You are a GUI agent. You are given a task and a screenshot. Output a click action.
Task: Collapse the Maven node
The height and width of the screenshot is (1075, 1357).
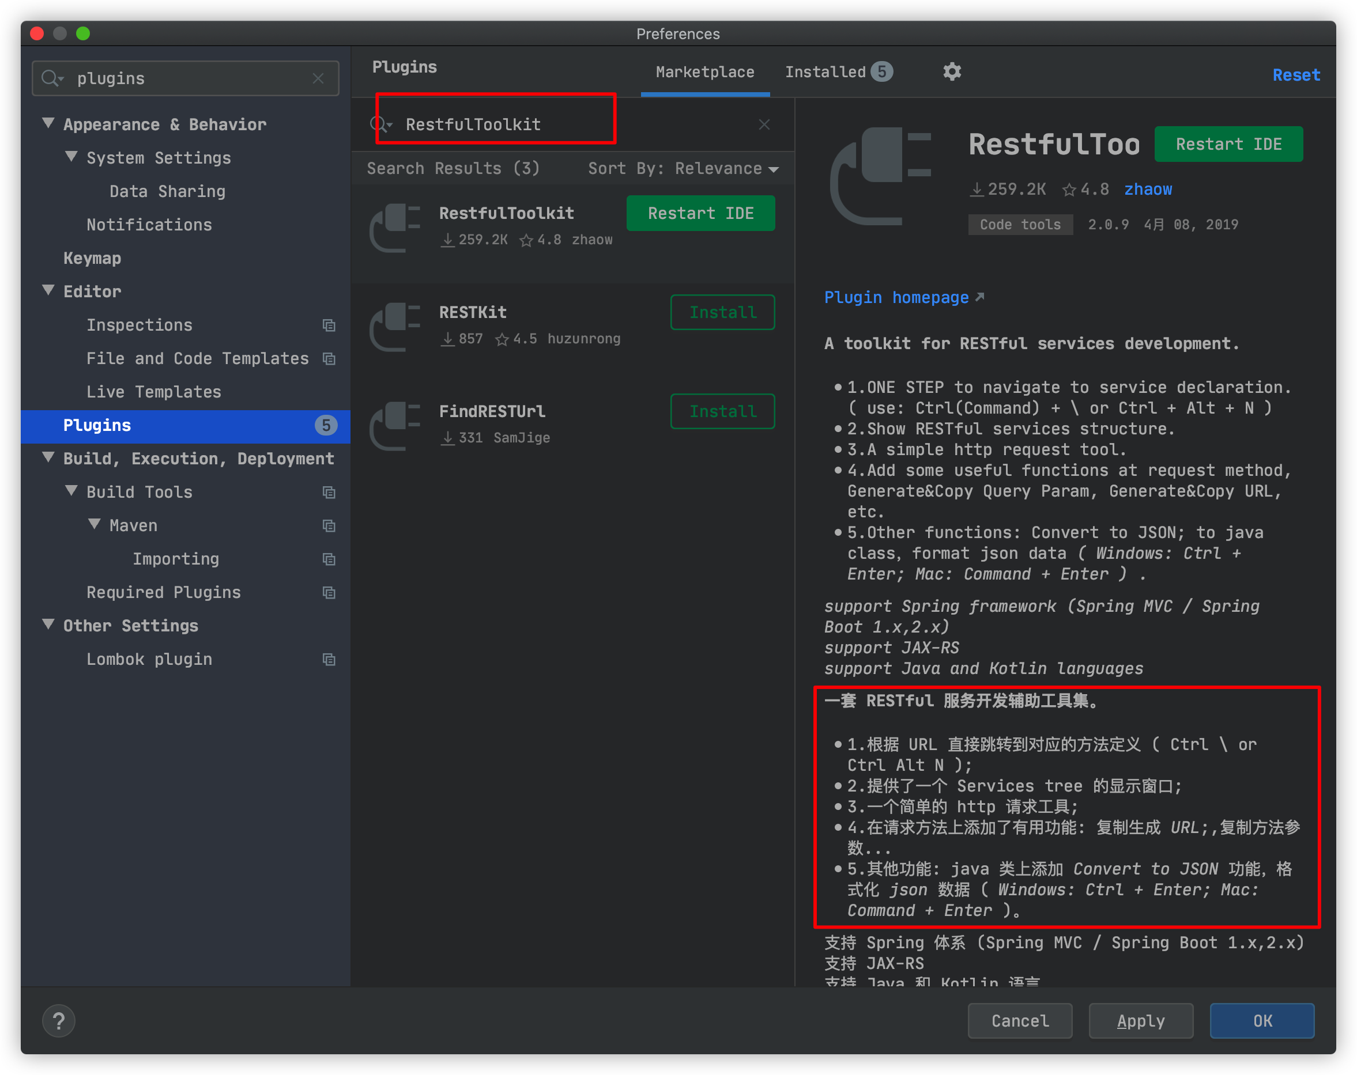coord(95,525)
